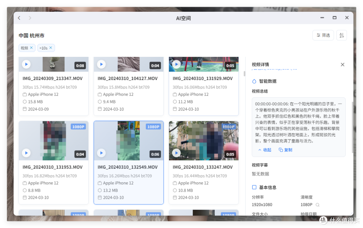Image resolution: width=363 pixels, height=228 pixels.
Task: Maximize the AI空间 window
Action: pos(334,18)
